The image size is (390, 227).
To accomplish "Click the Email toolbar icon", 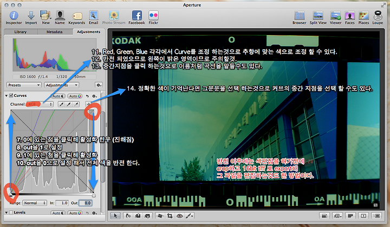I will pos(94,18).
